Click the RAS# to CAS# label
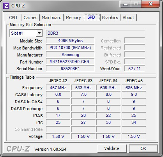163x157 pixels. click(29, 102)
